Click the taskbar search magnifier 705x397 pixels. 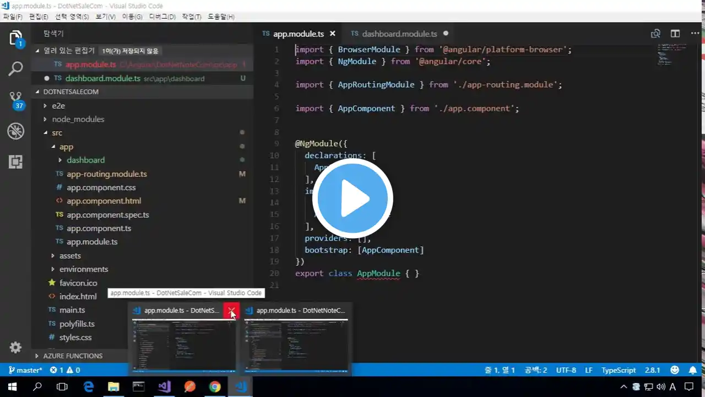click(x=37, y=387)
